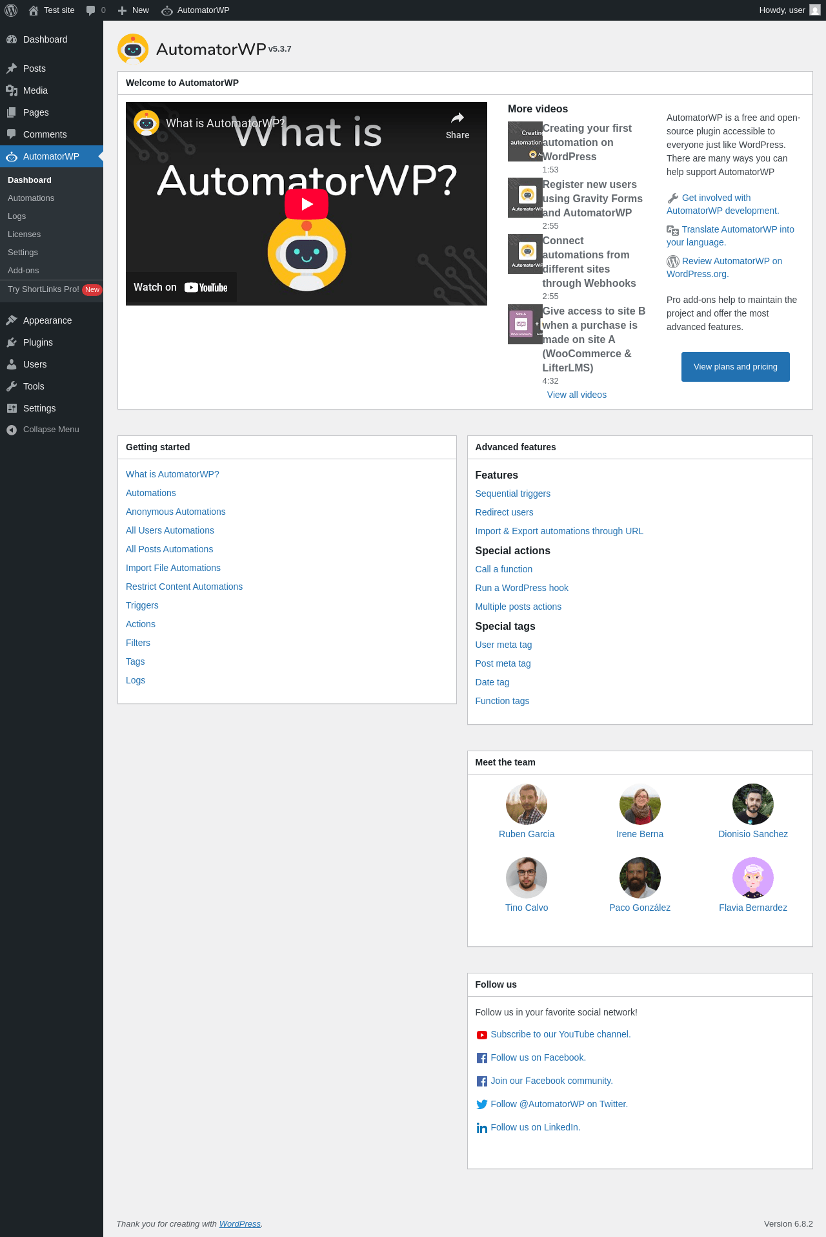Image resolution: width=826 pixels, height=1237 pixels.
Task: Follow the View all videos link
Action: tap(577, 395)
